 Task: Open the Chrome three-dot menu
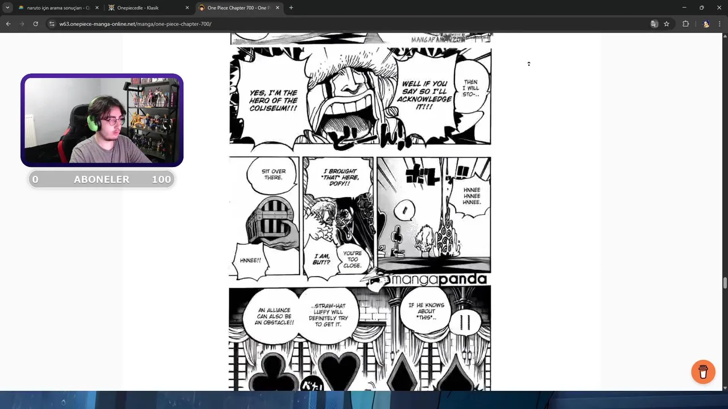(x=720, y=24)
